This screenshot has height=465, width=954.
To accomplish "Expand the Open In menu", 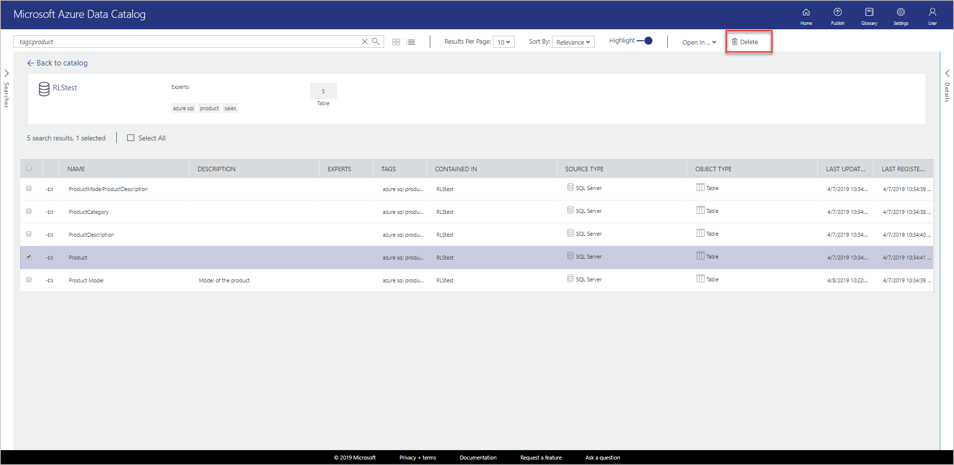I will tap(699, 42).
